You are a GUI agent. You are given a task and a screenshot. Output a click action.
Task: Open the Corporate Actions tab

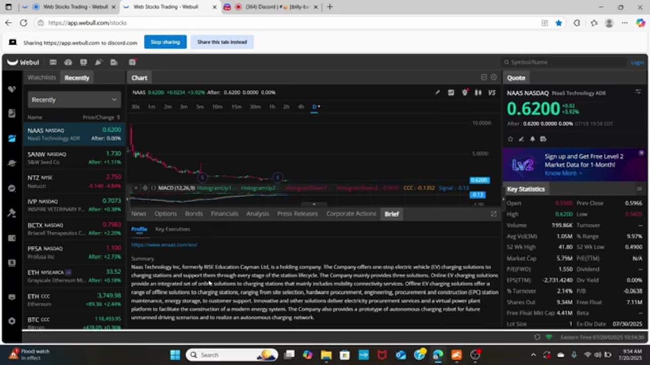[351, 214]
